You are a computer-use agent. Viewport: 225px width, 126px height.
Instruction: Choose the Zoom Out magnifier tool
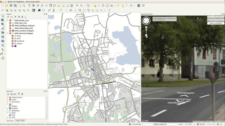[42, 6]
